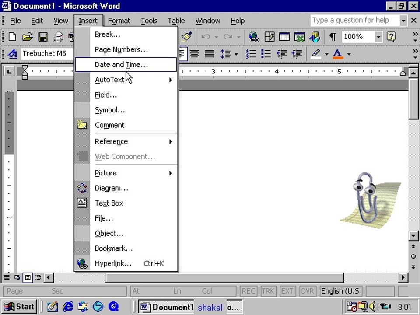Click the Font Color red A swatch
420x315 pixels.
tap(338, 54)
